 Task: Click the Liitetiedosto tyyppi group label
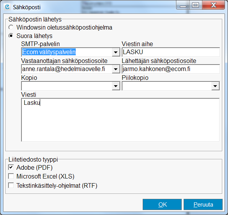tap(33, 159)
